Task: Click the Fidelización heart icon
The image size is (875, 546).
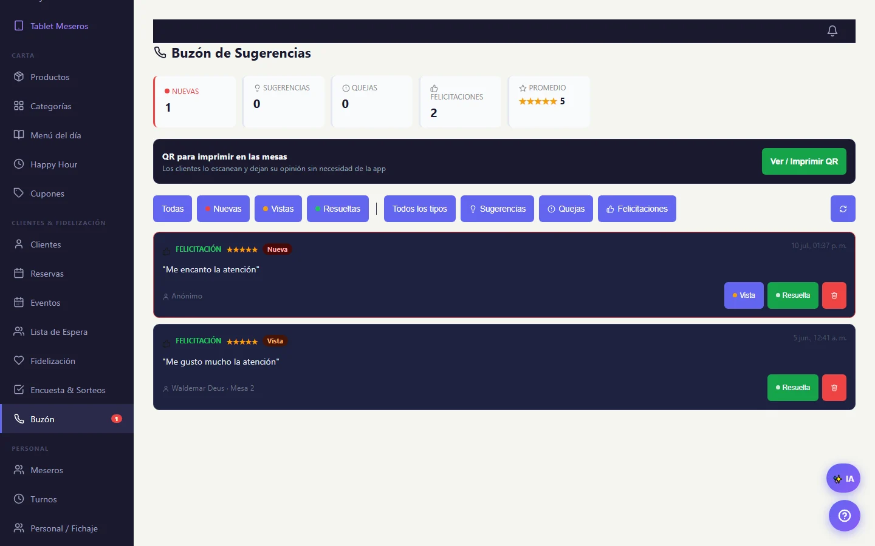Action: click(19, 361)
